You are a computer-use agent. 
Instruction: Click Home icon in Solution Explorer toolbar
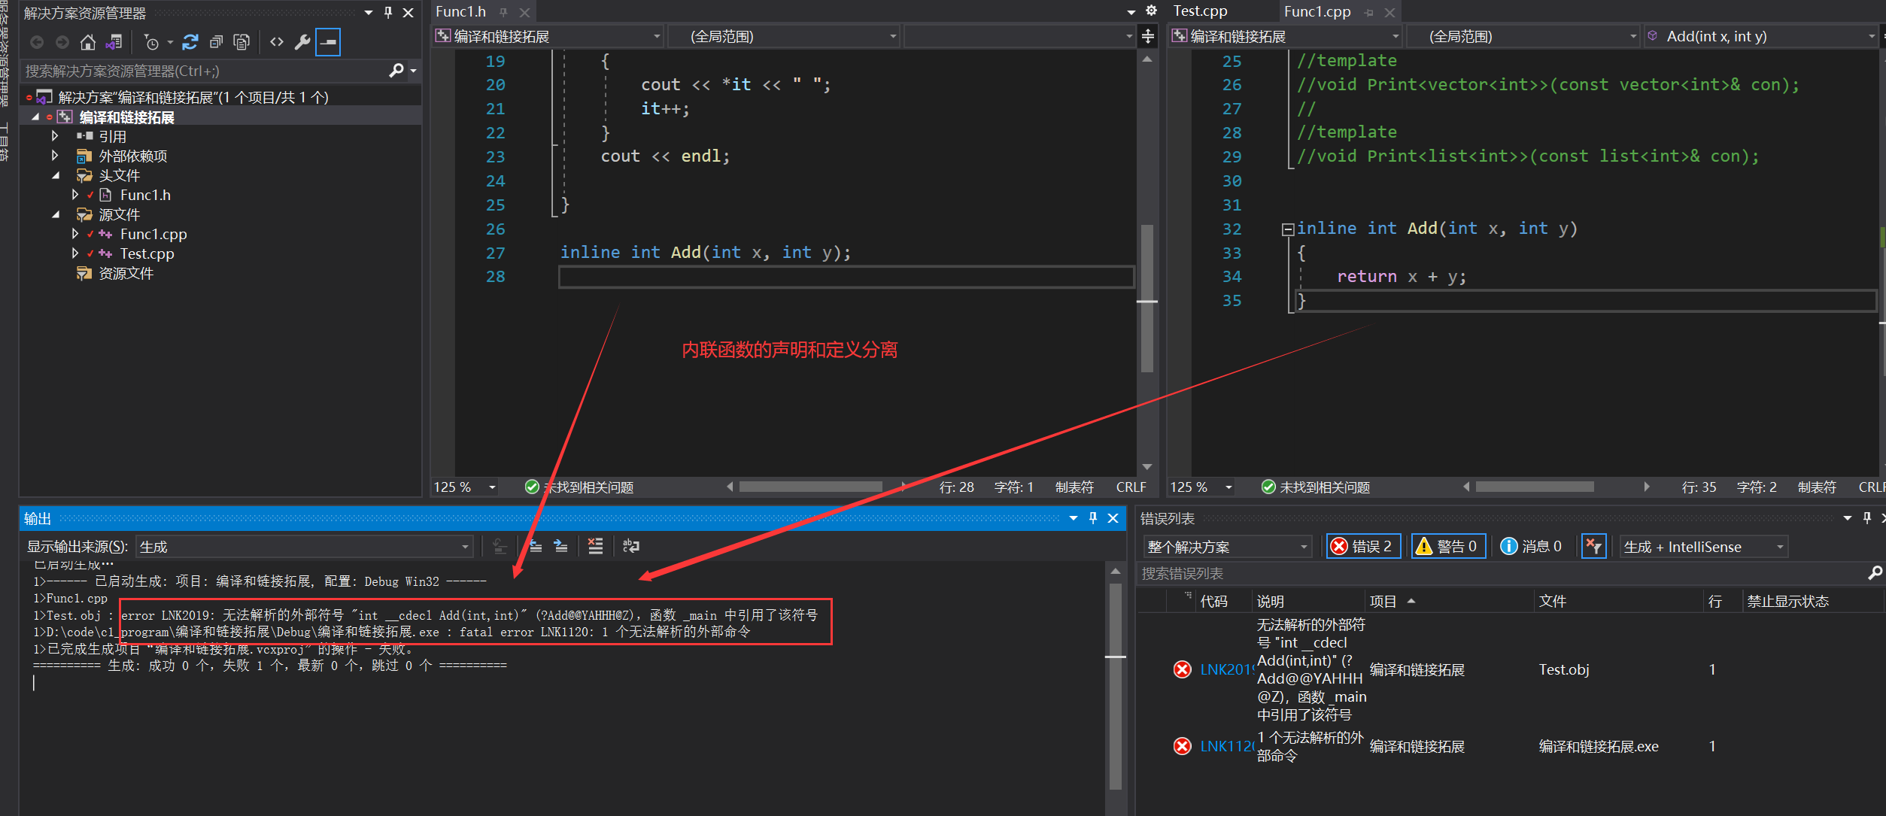tap(88, 42)
